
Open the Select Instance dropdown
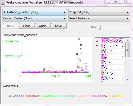pos(99,18)
